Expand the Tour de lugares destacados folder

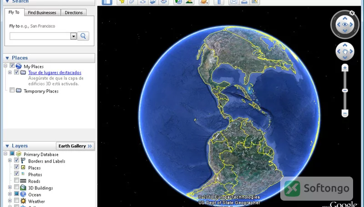click(10, 73)
